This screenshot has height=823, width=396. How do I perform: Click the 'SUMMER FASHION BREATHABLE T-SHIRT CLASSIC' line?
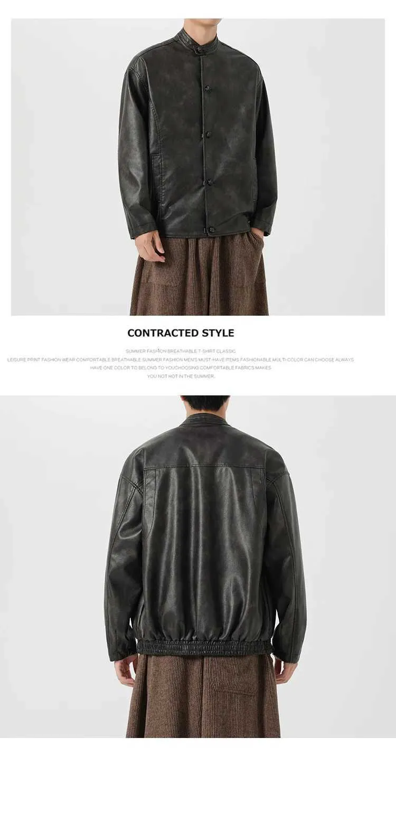181,351
